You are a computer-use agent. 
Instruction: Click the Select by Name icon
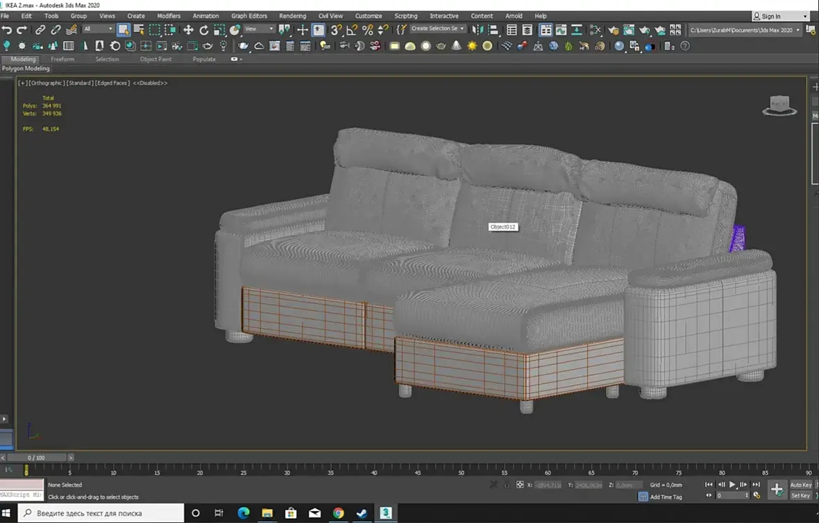click(139, 30)
